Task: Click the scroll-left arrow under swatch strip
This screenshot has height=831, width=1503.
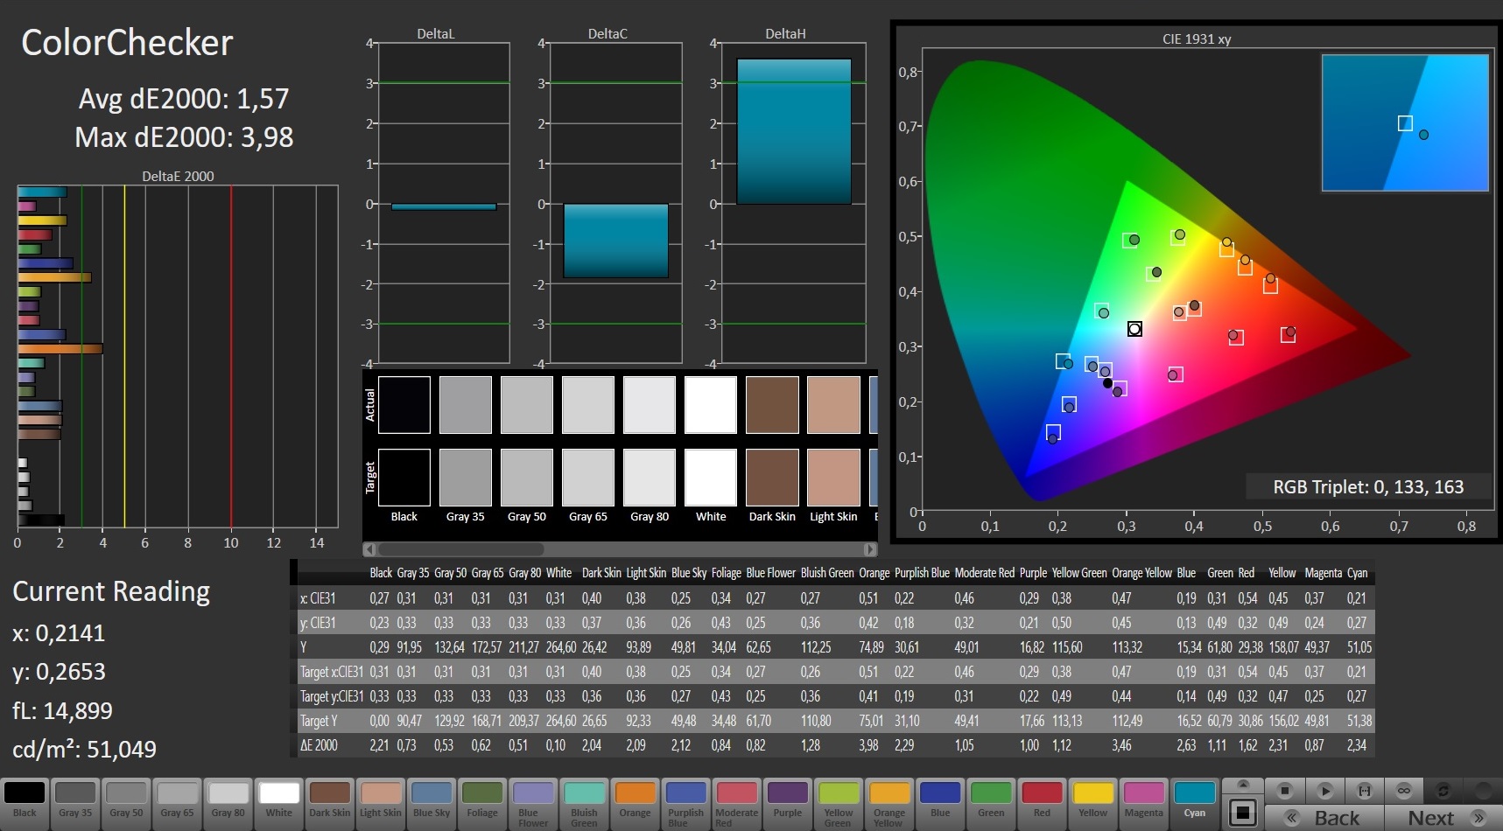Action: pos(370,549)
